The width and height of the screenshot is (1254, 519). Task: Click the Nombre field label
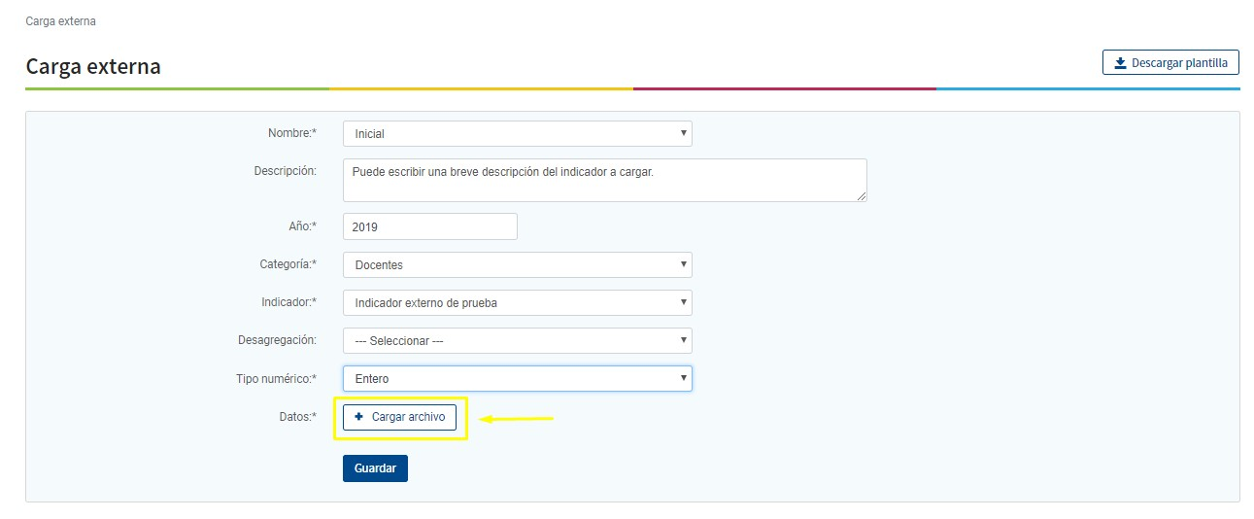pyautogui.click(x=292, y=133)
